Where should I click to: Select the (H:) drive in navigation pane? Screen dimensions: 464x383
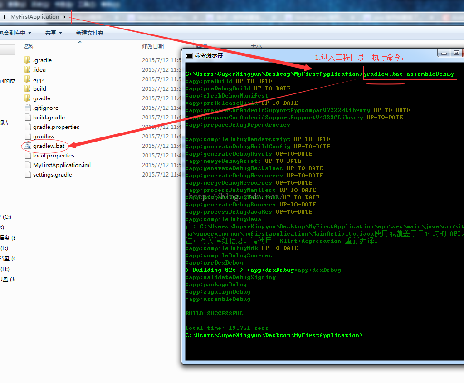point(5,269)
